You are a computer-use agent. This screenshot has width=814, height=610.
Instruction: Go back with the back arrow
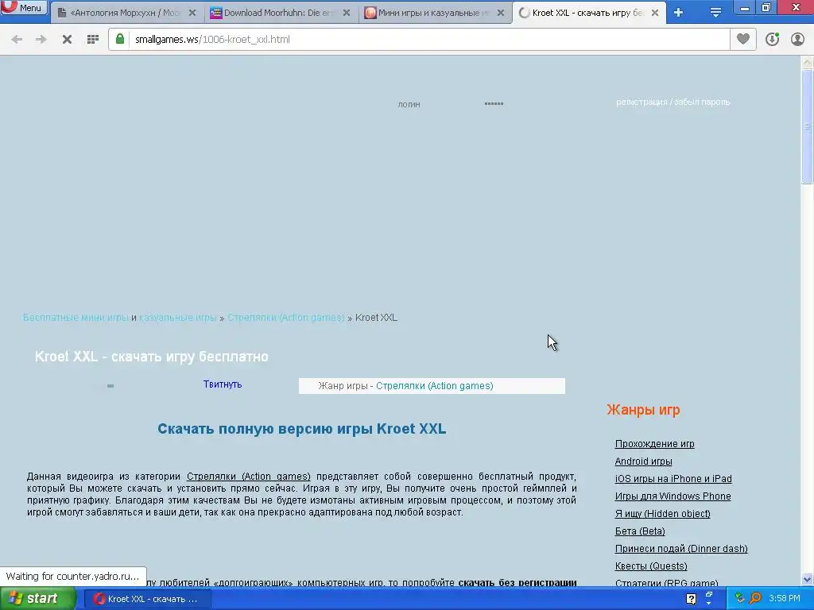[17, 40]
